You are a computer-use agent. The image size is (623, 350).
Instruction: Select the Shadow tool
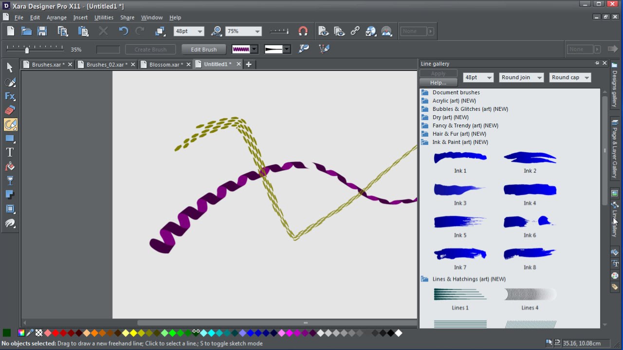(10, 195)
